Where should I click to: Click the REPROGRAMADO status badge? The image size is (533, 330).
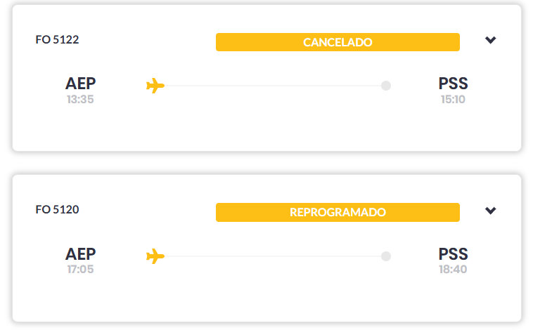click(x=338, y=212)
